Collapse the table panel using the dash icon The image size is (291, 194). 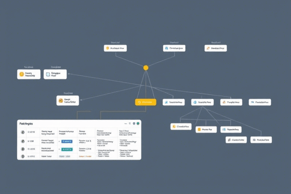(125, 124)
